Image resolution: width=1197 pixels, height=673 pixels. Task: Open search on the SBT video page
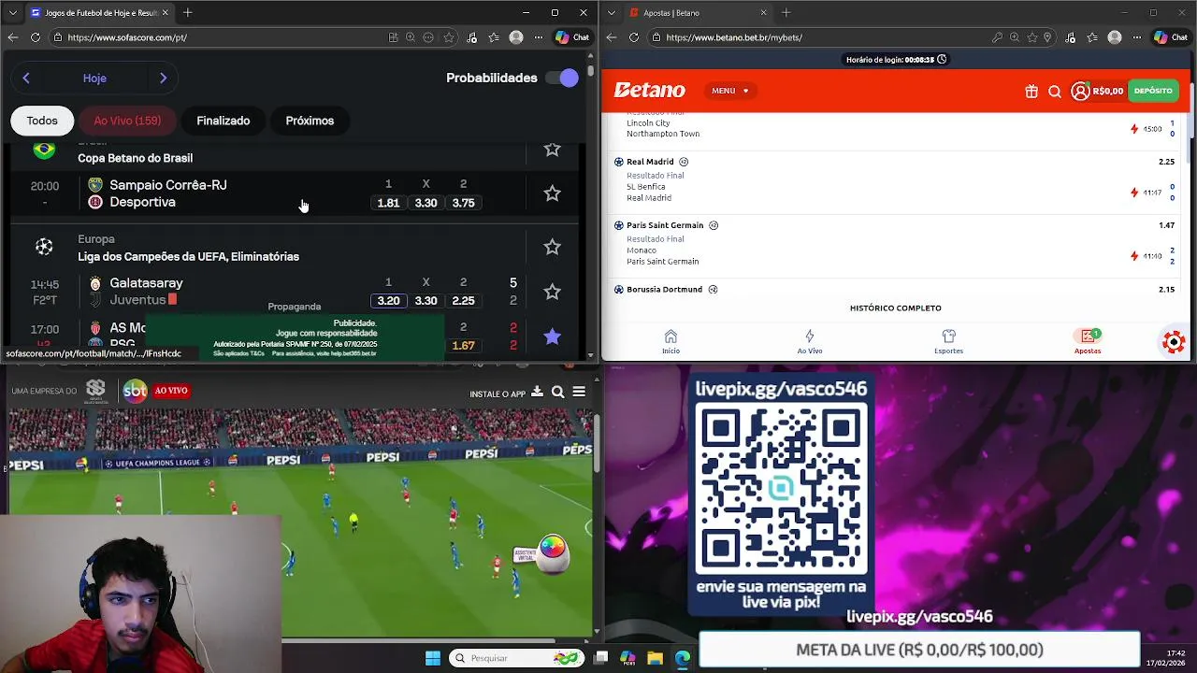(558, 393)
